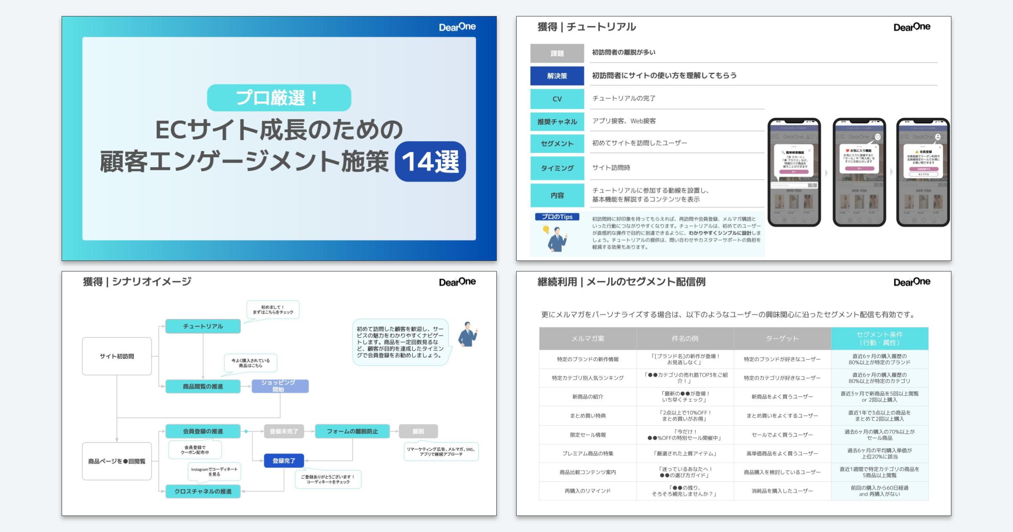Click the highlighted member profile icon on third phone

tap(938, 137)
